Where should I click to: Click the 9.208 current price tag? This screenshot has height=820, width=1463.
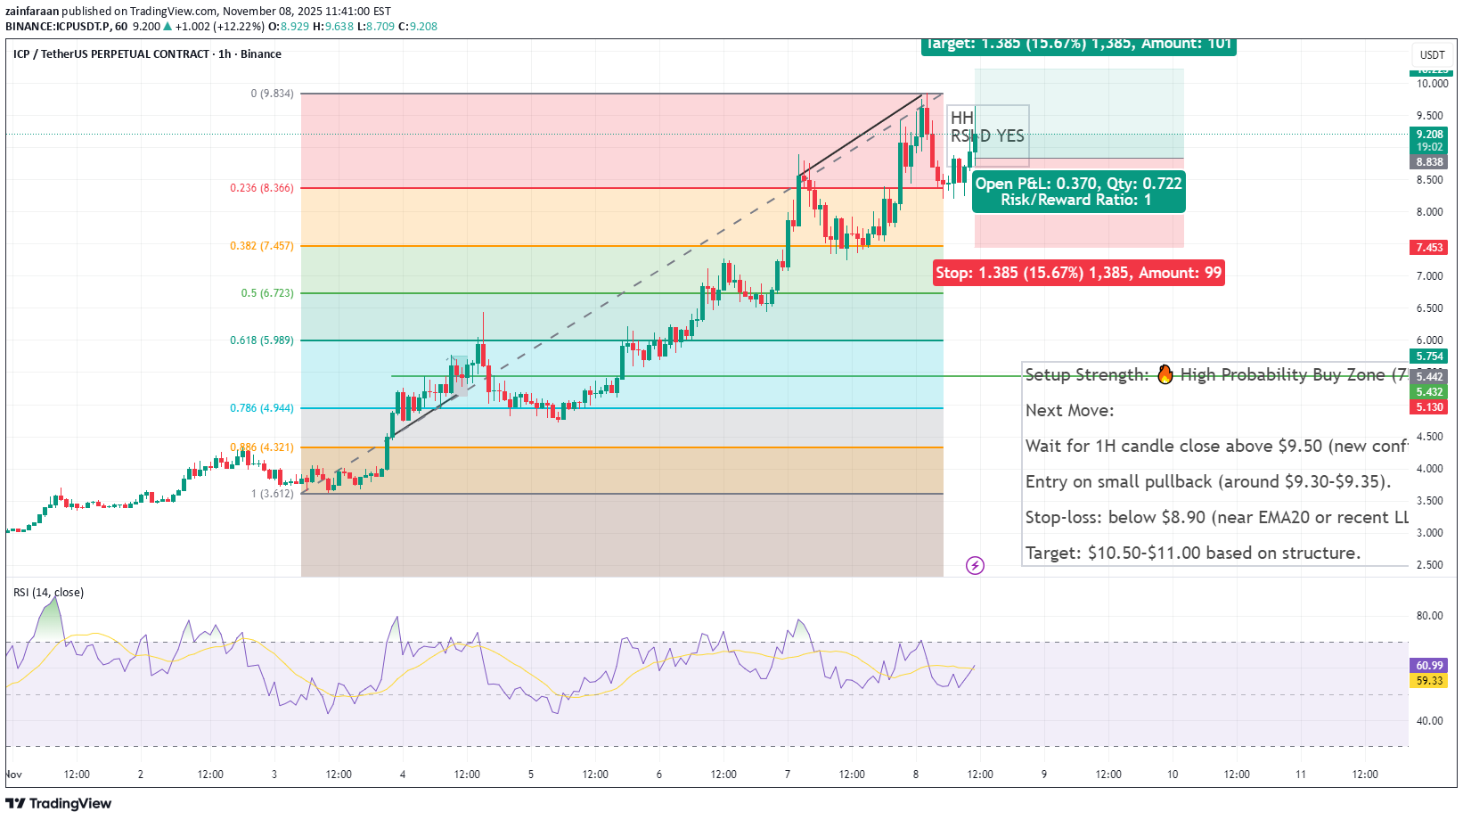1429,135
